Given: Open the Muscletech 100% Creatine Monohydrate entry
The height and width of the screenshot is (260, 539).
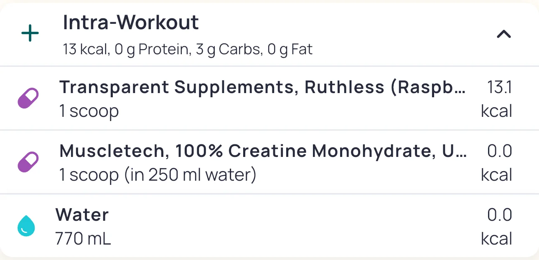Looking at the screenshot, I should (263, 151).
